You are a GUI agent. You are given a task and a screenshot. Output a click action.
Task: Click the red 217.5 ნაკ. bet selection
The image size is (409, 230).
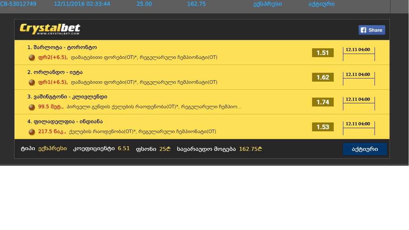(x=52, y=131)
